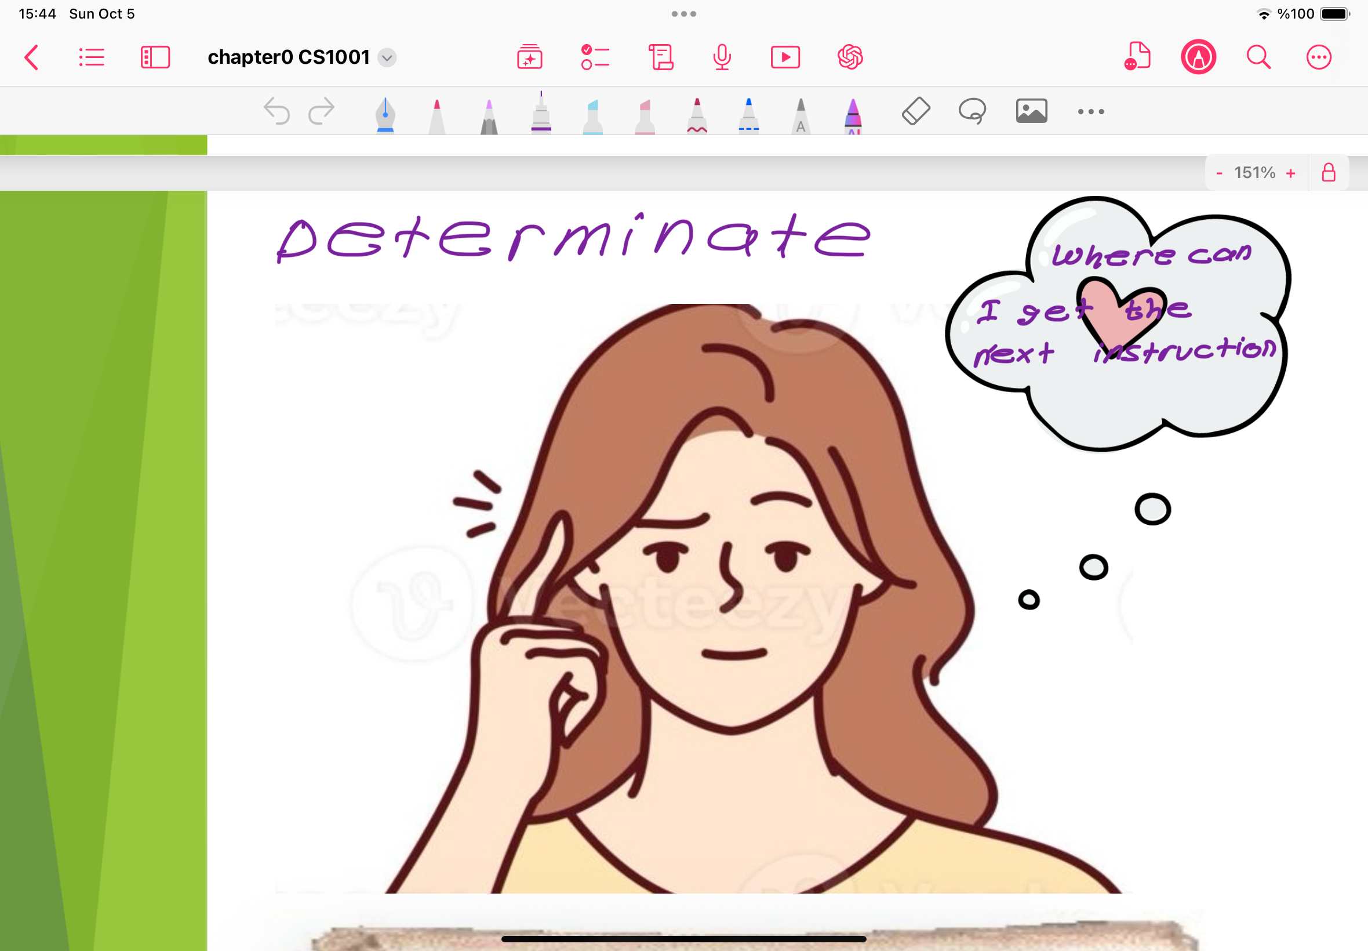Open the video playback icon
This screenshot has height=951, width=1368.
(785, 57)
